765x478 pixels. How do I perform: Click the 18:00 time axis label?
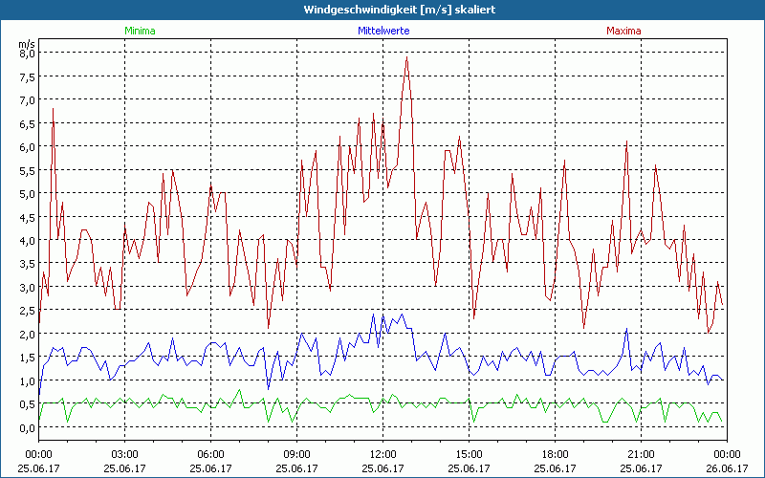point(556,454)
